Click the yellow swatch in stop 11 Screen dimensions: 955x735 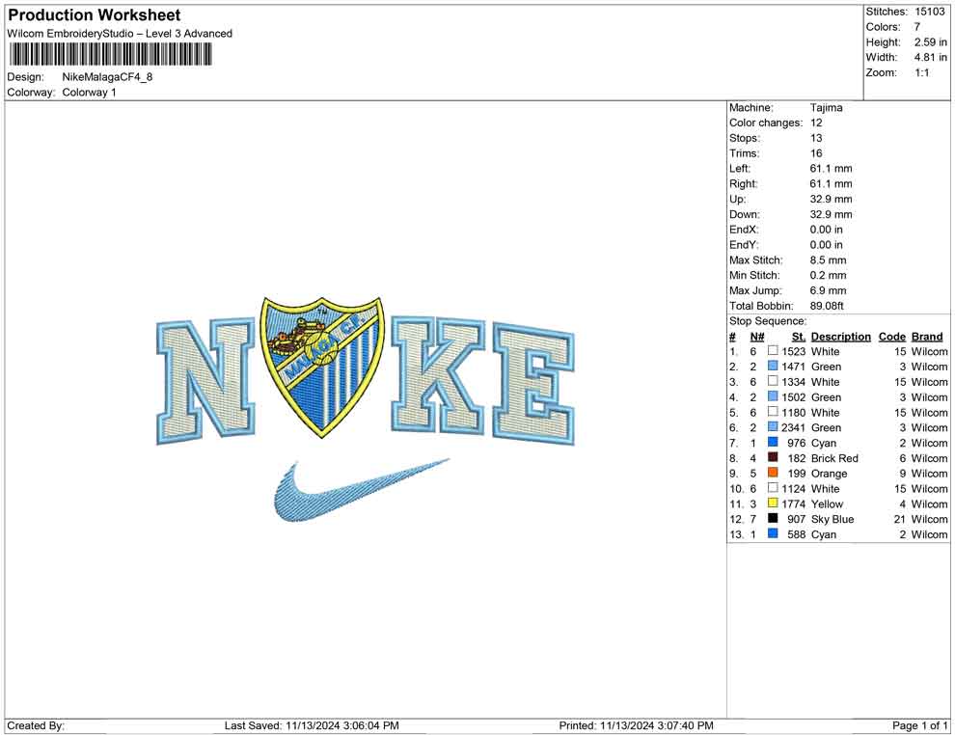pyautogui.click(x=773, y=503)
